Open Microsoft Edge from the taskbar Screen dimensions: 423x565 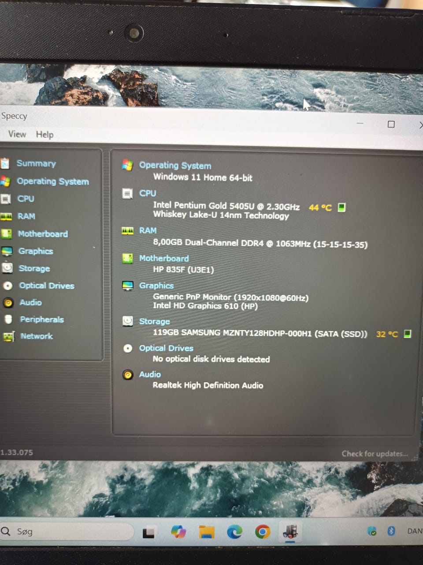234,532
